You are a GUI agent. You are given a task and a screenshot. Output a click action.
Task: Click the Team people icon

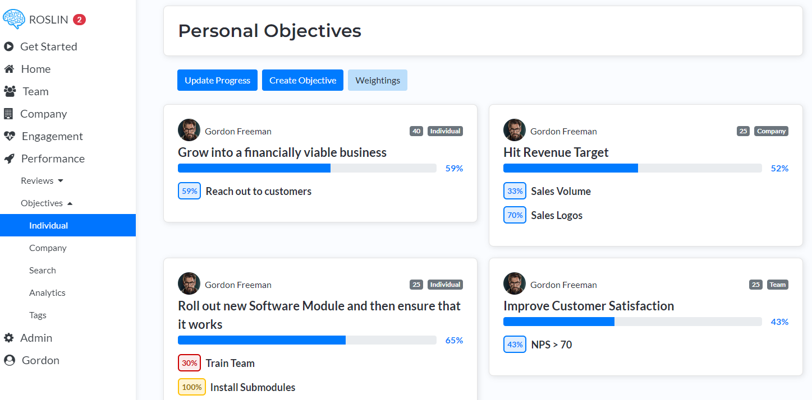click(x=10, y=91)
